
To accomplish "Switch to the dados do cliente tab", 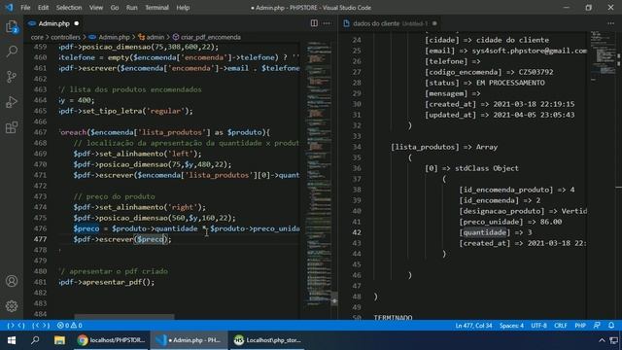I will coord(390,23).
